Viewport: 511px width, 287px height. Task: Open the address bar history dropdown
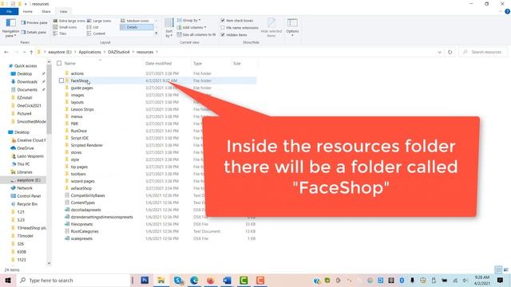(x=439, y=52)
